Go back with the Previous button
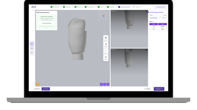The image size is (197, 110). pyautogui.click(x=147, y=89)
